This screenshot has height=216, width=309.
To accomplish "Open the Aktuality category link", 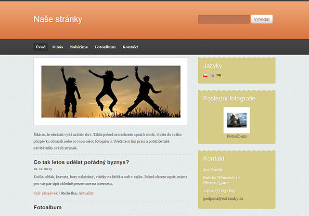I will [x=86, y=193].
